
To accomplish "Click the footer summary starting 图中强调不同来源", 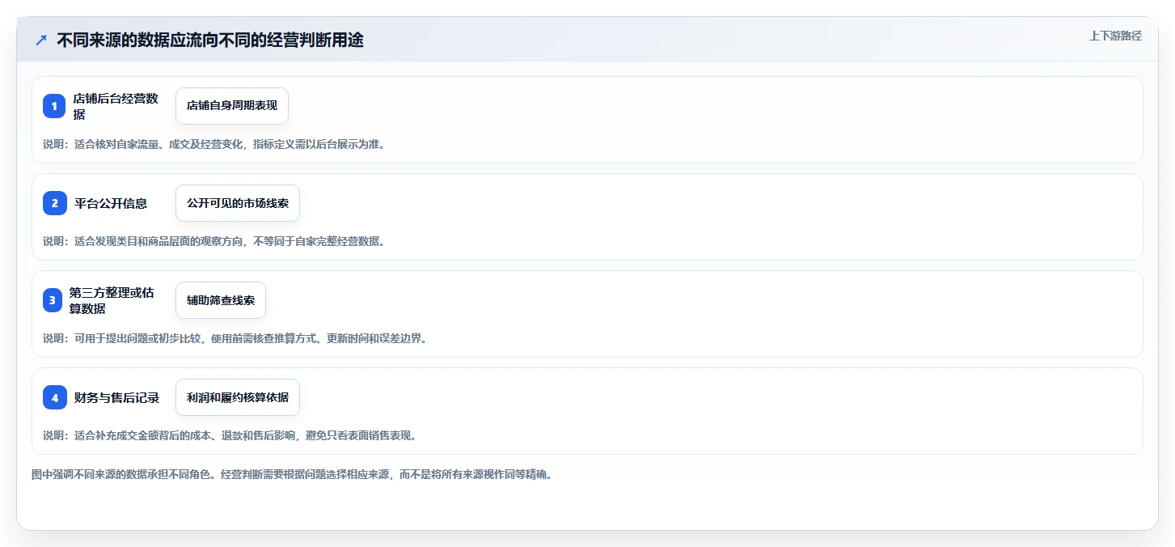I will click(x=292, y=474).
